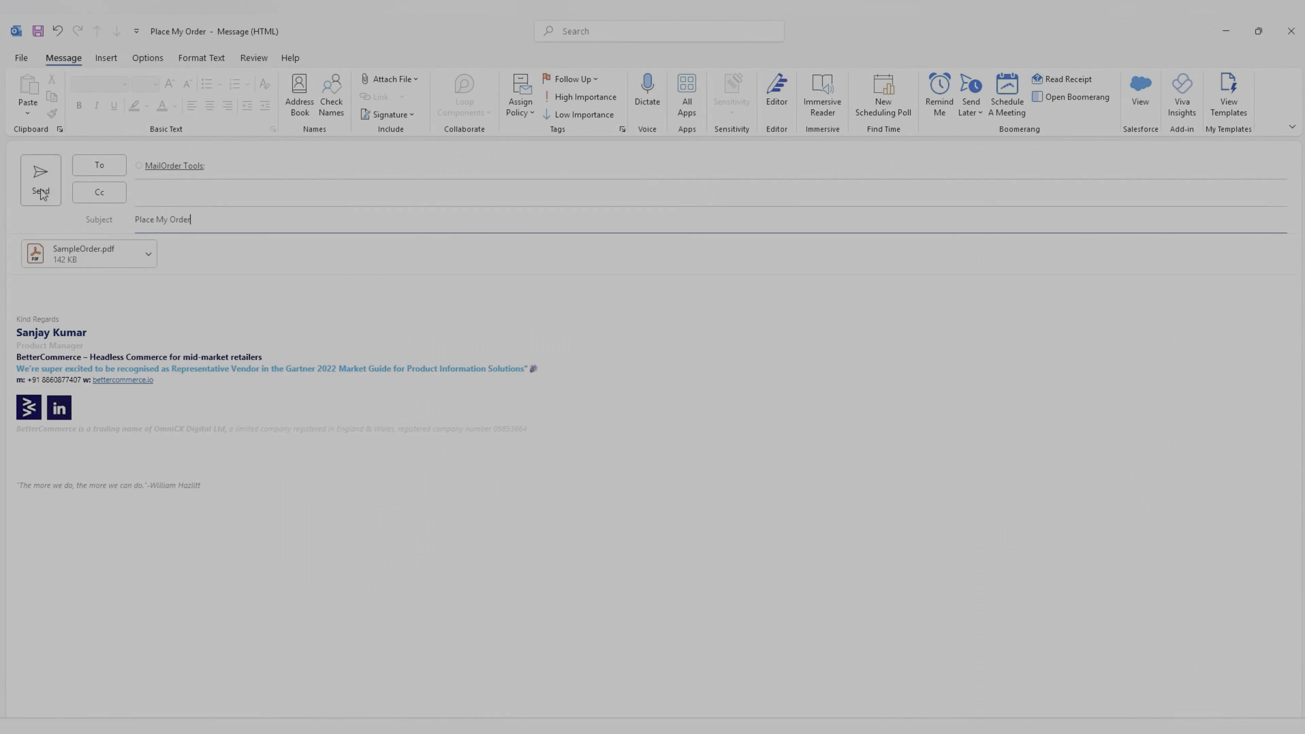Open the font color dropdown arrow
Image resolution: width=1305 pixels, height=734 pixels.
point(174,106)
